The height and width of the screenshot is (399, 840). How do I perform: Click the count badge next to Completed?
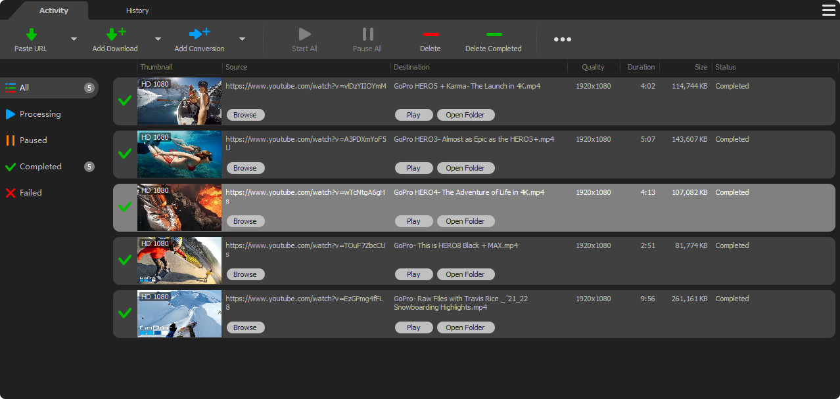click(89, 167)
